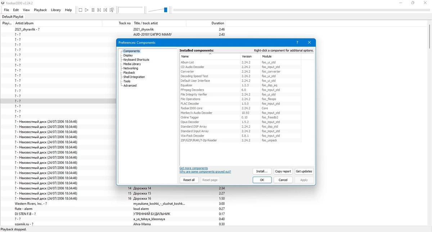Image resolution: width=432 pixels, height=232 pixels.
Task: Click the volume slider handle
Action: point(166,10)
